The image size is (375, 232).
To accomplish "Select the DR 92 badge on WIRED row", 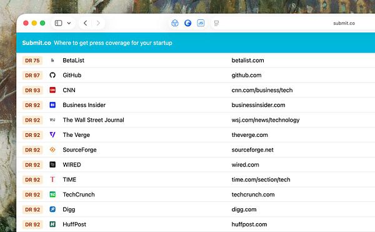I will [32, 165].
